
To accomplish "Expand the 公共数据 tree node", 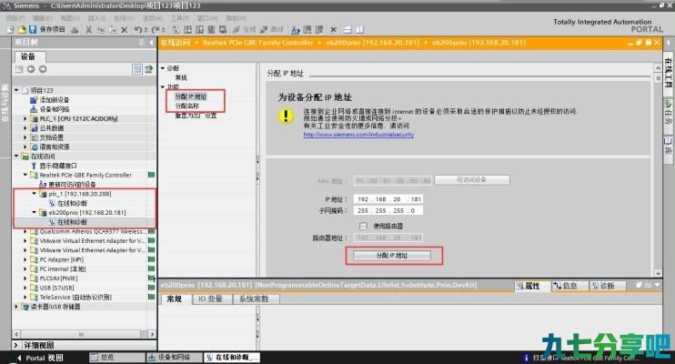I will [x=25, y=128].
